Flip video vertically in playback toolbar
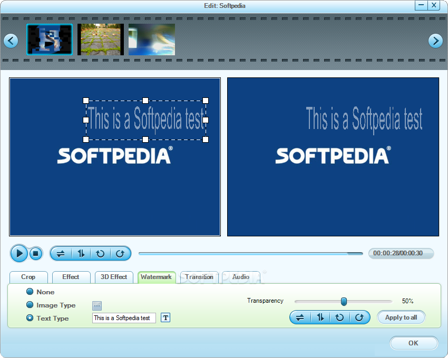Image resolution: width=448 pixels, height=358 pixels. coord(81,254)
